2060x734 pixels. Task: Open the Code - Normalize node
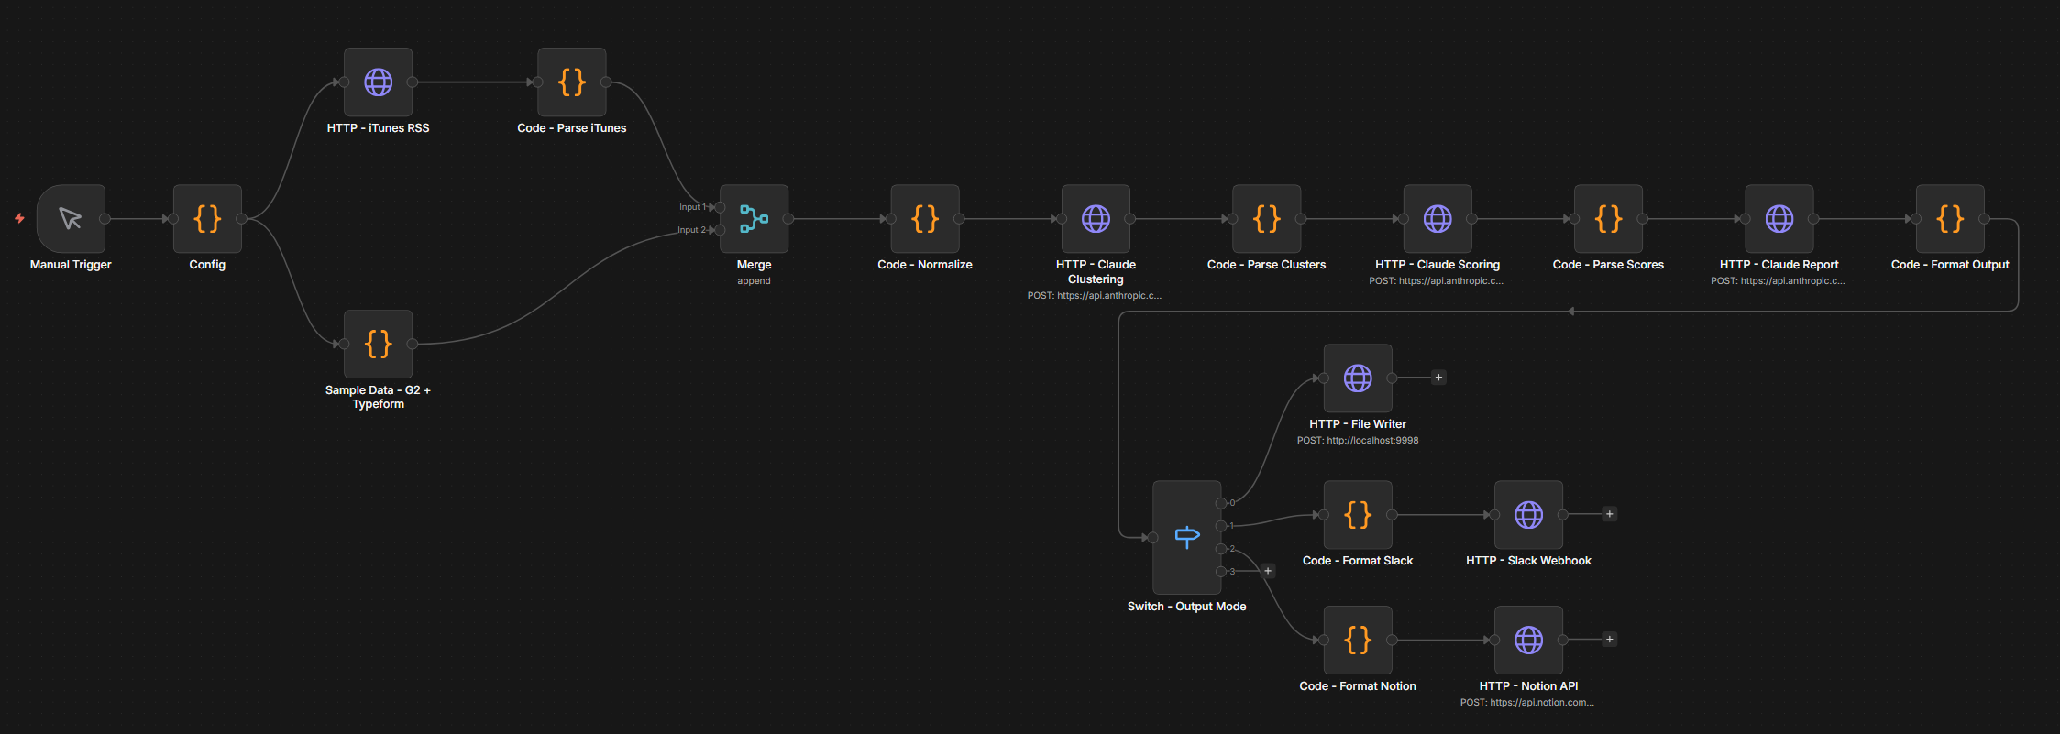point(925,219)
